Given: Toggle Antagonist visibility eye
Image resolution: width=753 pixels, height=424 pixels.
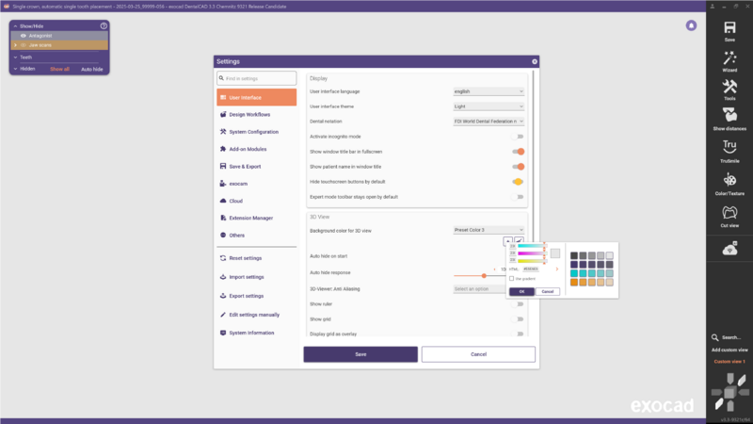Looking at the screenshot, I should (x=23, y=36).
